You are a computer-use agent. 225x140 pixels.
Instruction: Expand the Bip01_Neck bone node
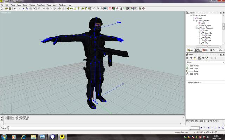click(197, 26)
